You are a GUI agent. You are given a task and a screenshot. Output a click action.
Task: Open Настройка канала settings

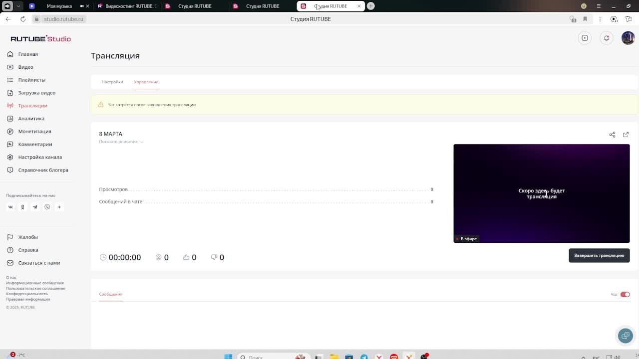click(35, 157)
